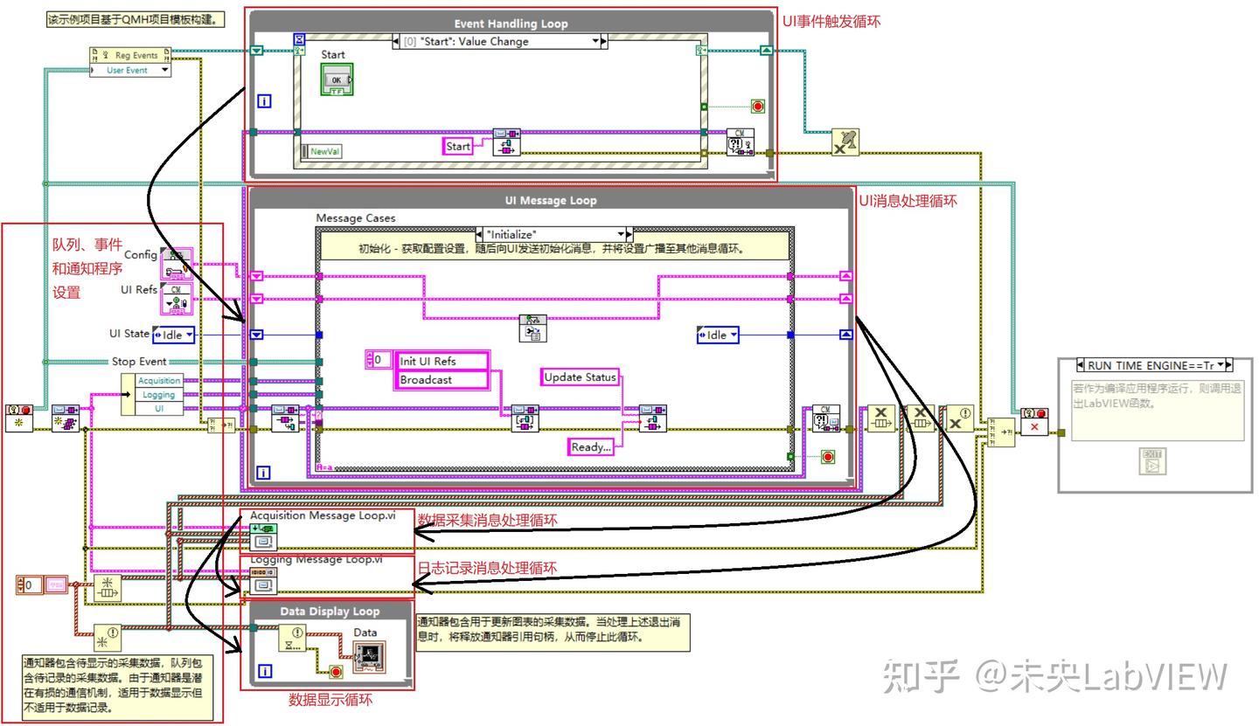This screenshot has height=726, width=1259.
Task: Click the Logging Message Loop.vi icon
Action: pos(265,581)
